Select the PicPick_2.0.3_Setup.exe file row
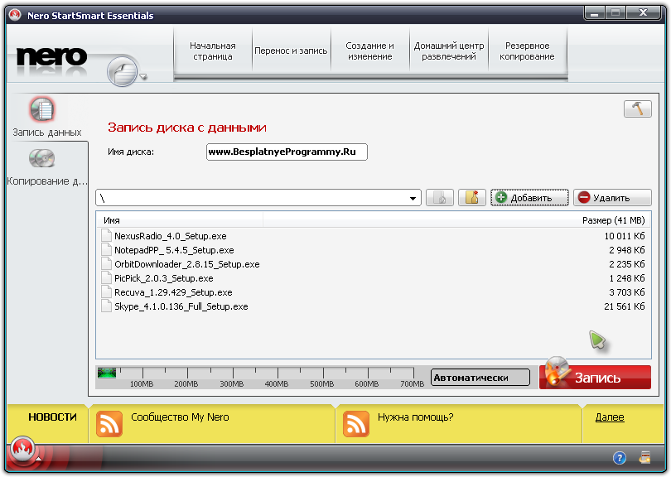The height and width of the screenshot is (477, 671). click(373, 278)
